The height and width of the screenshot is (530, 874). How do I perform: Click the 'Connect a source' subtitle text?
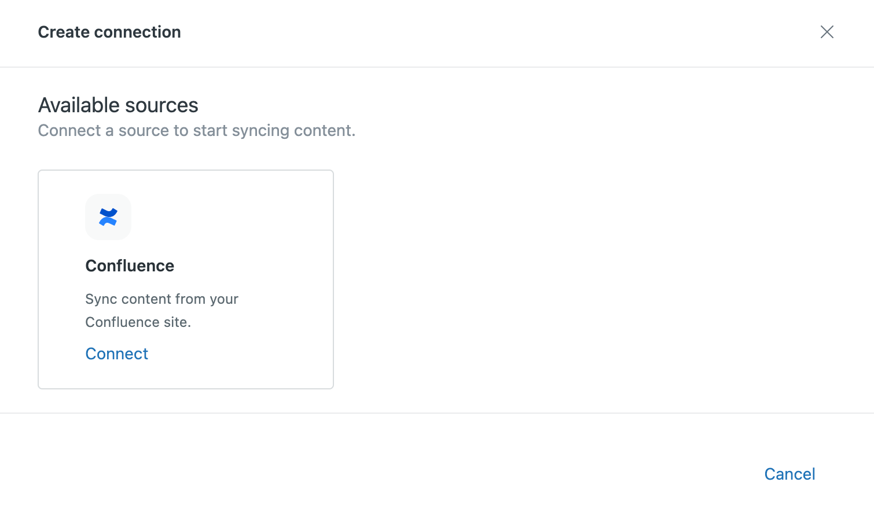coord(197,131)
